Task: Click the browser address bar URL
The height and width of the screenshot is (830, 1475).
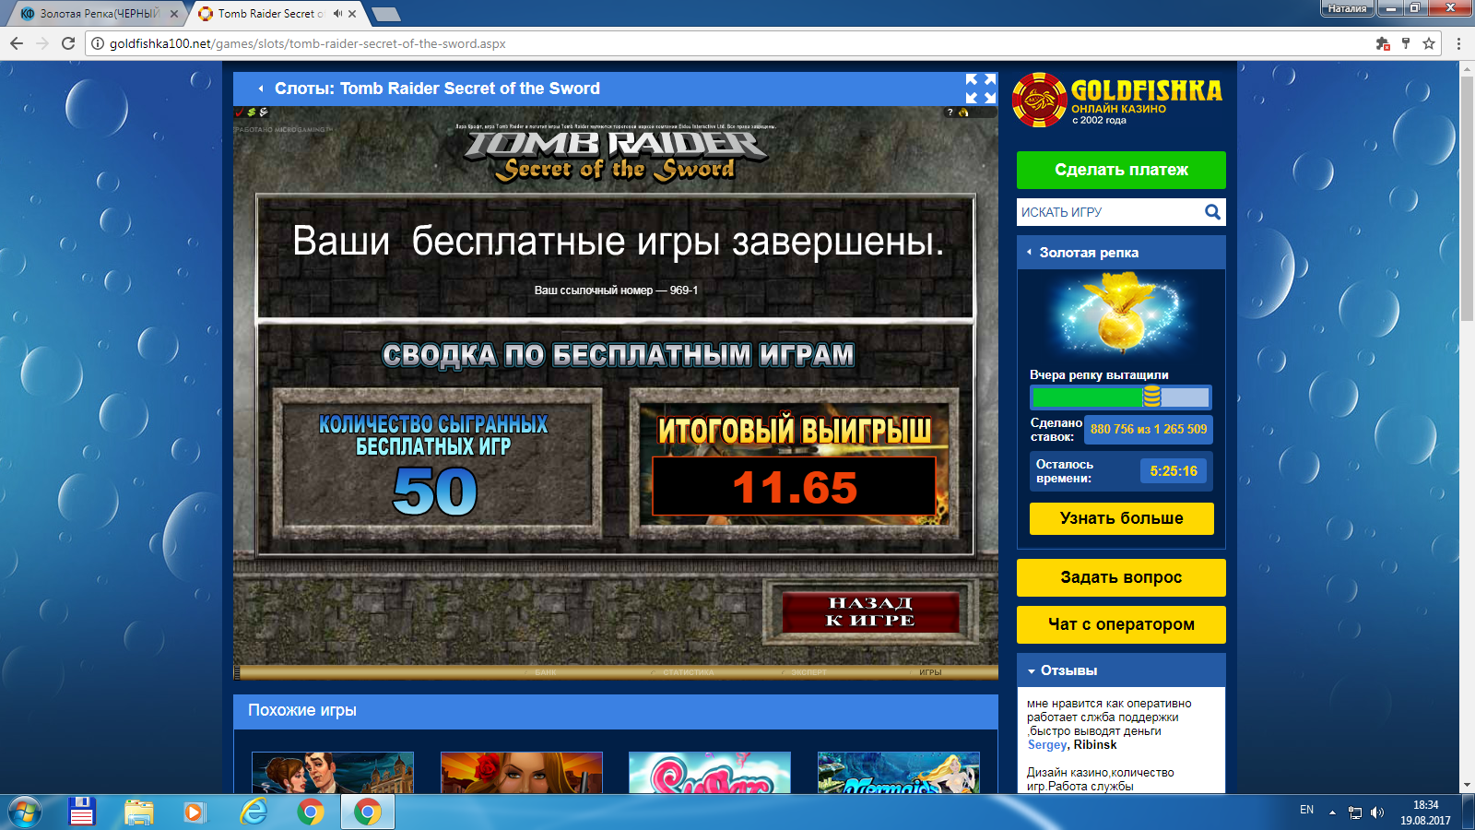Action: 307,43
